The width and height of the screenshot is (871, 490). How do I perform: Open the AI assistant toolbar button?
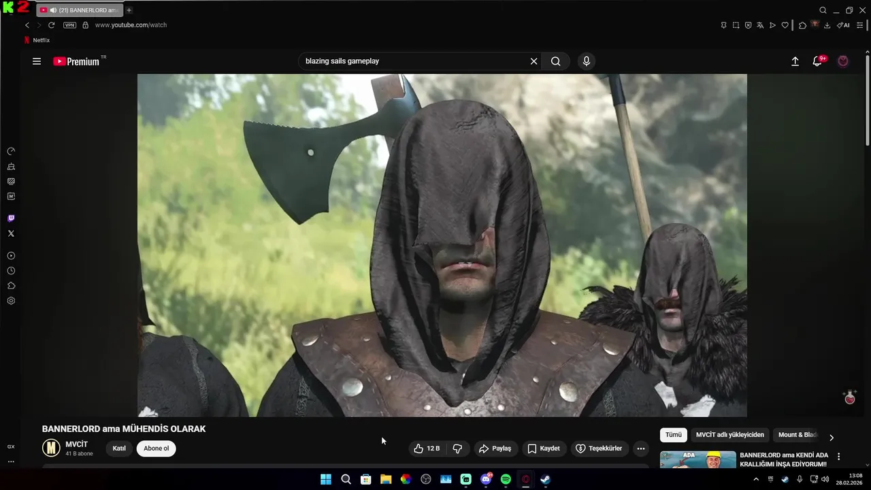coord(843,25)
